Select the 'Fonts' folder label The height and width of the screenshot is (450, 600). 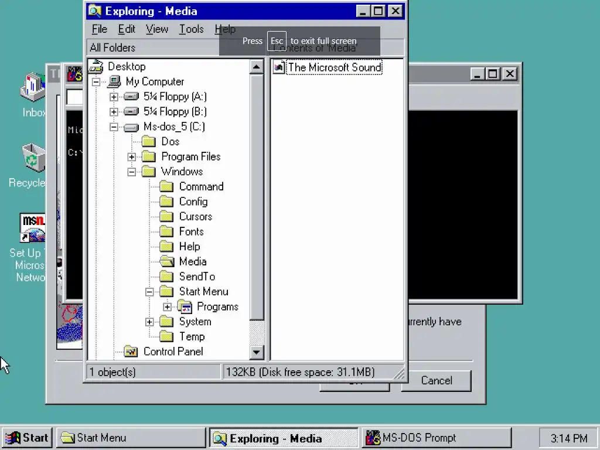[x=192, y=231]
